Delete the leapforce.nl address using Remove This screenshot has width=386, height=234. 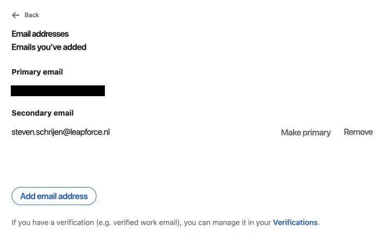[x=358, y=132]
